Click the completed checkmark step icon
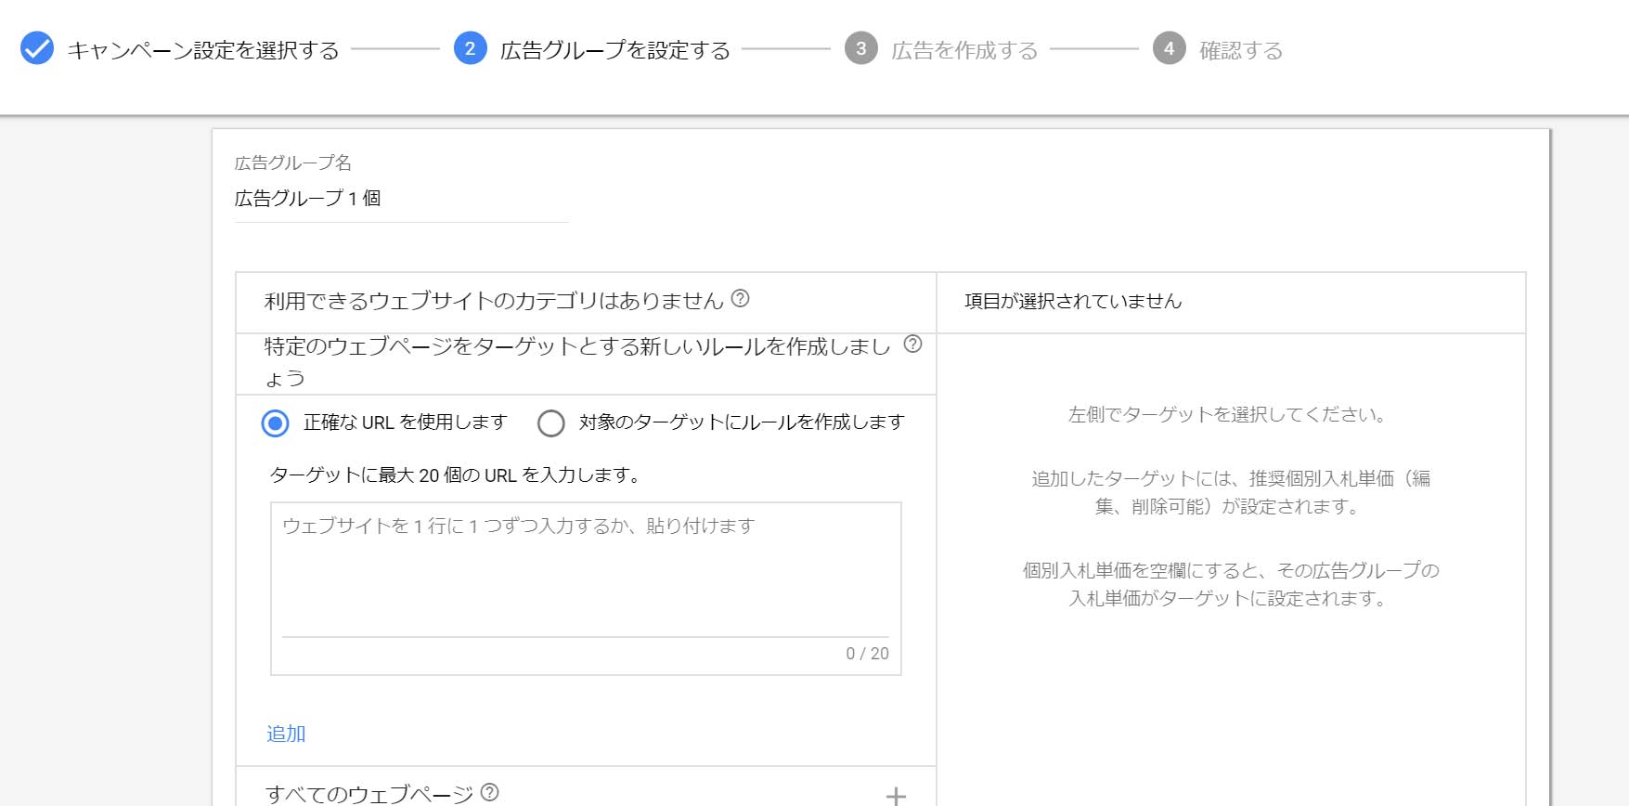The width and height of the screenshot is (1629, 806). 37,48
